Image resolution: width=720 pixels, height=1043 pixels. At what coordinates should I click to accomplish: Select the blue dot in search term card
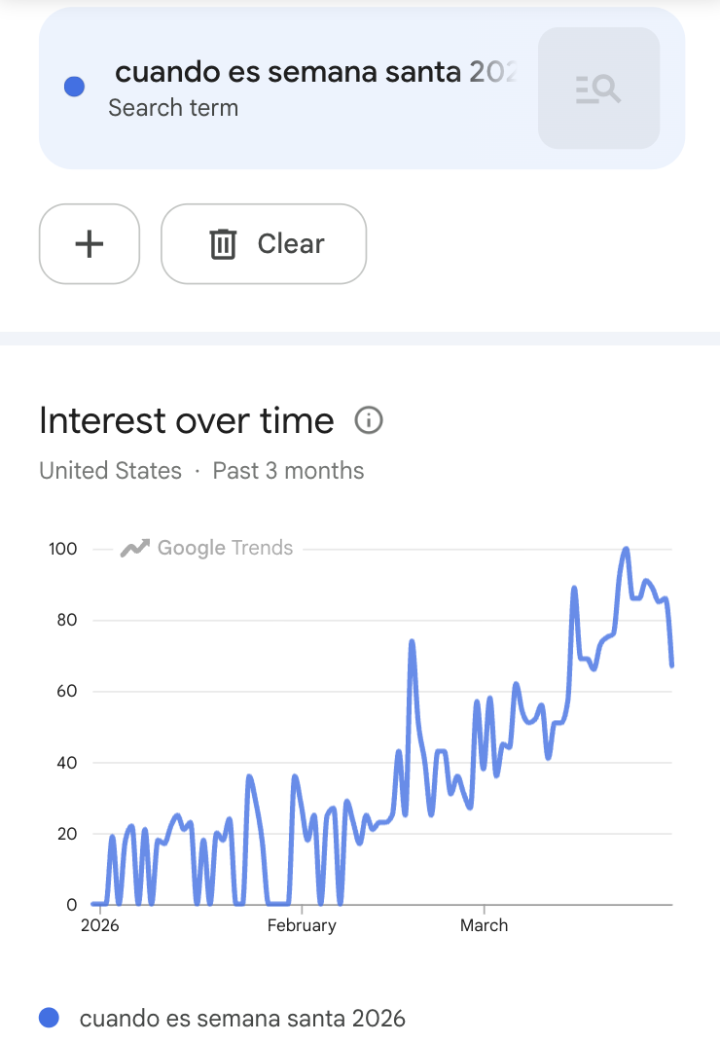pos(74,88)
